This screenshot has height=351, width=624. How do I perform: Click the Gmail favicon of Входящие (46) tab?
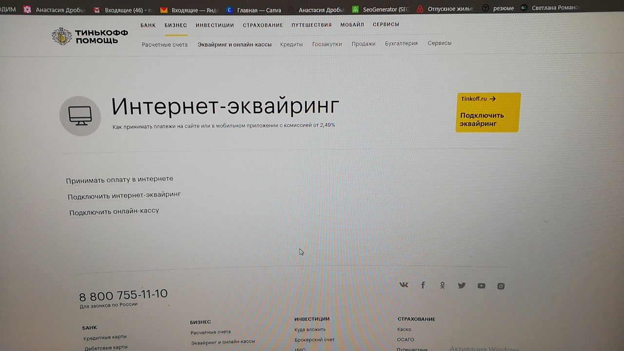[97, 10]
